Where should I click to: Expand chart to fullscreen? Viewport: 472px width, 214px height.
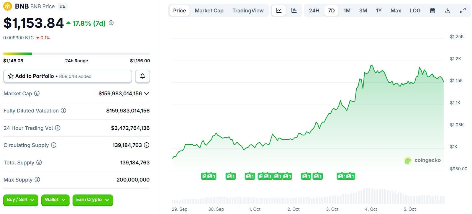[x=463, y=11]
